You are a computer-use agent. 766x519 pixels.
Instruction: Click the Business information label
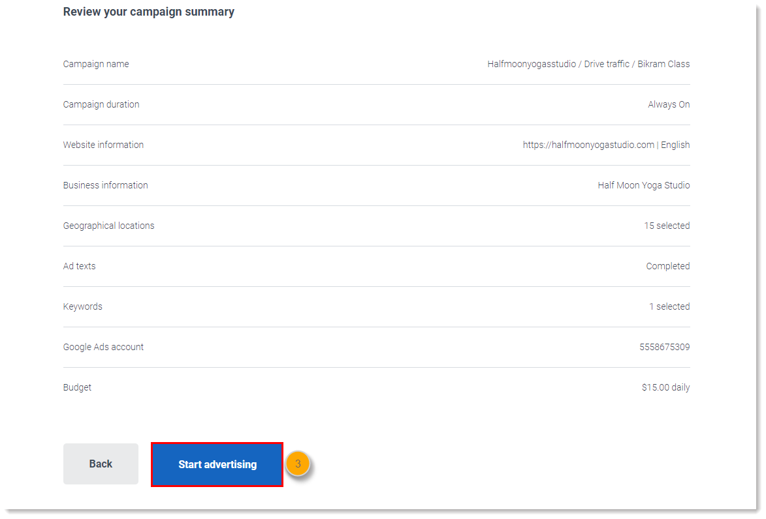pos(105,185)
